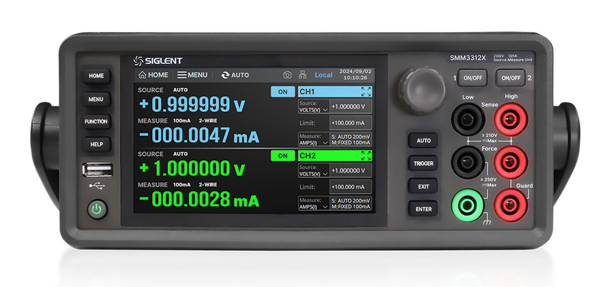Open CH1 Measure AMPS(I) dropdown

(313, 139)
